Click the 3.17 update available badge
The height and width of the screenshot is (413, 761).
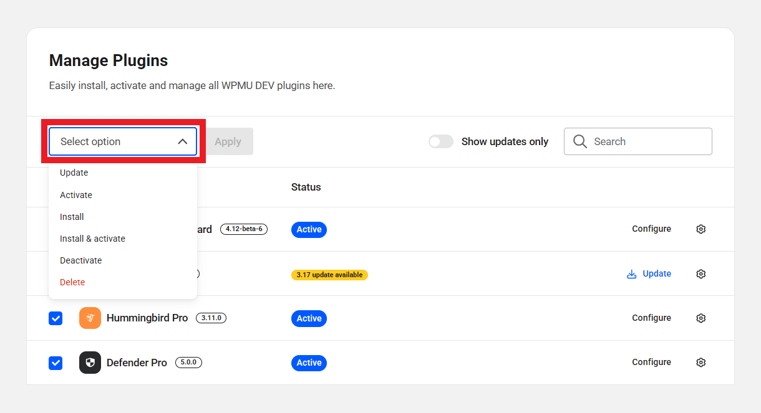coord(329,275)
